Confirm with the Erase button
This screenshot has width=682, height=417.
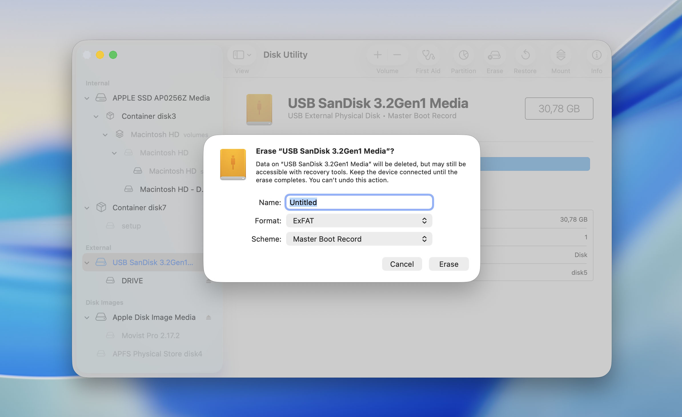(449, 264)
